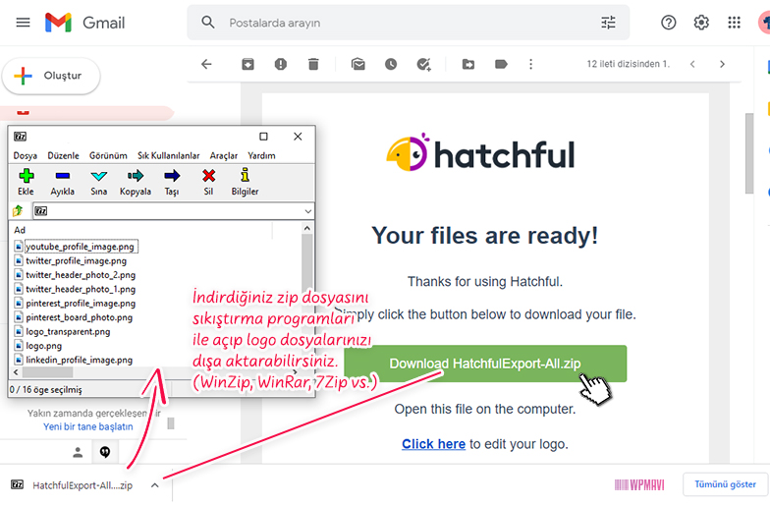Open Araçlar menu in 7-Zip
Viewport: 770px width, 506px height.
pyautogui.click(x=224, y=155)
